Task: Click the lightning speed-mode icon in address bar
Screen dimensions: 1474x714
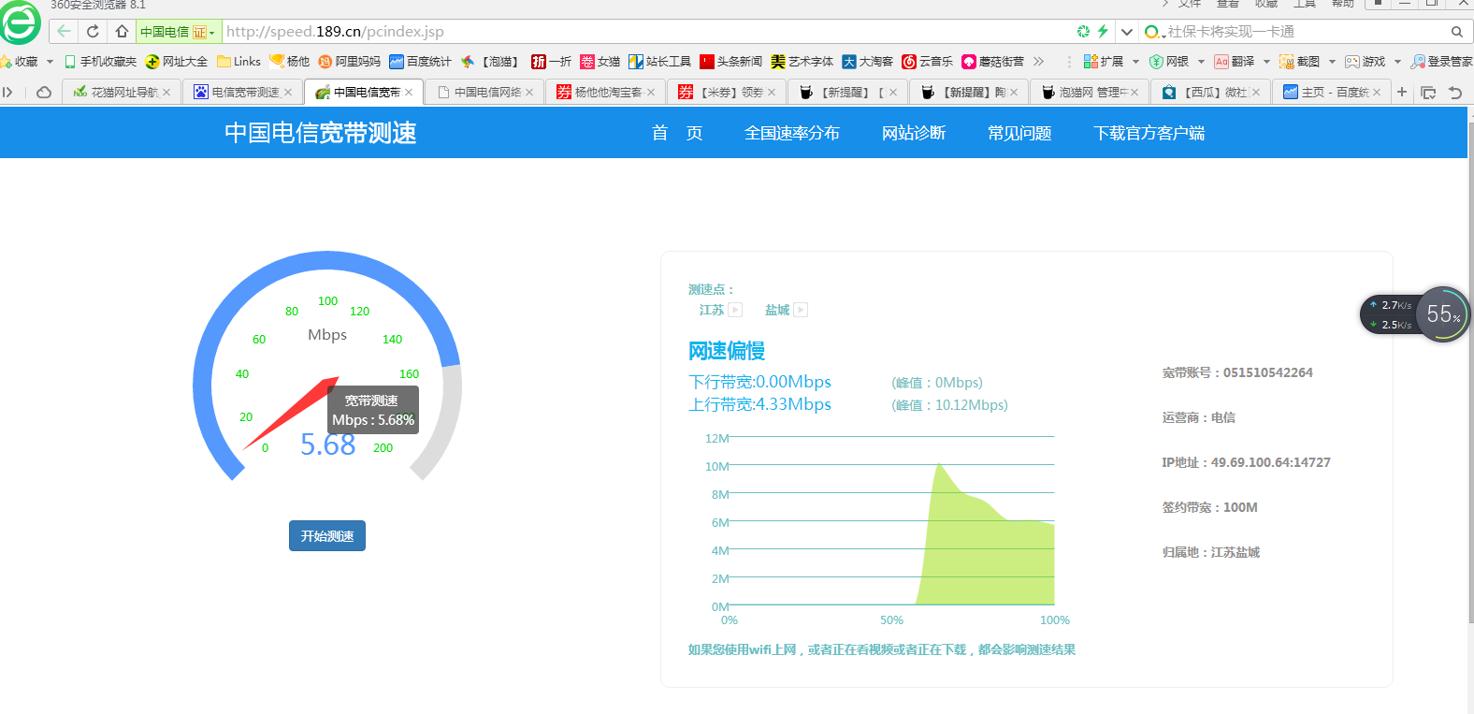Action: (x=1104, y=32)
